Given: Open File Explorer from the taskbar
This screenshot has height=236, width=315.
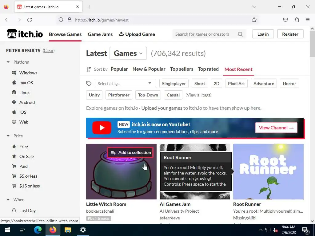Looking at the screenshot, I should pos(68,230).
